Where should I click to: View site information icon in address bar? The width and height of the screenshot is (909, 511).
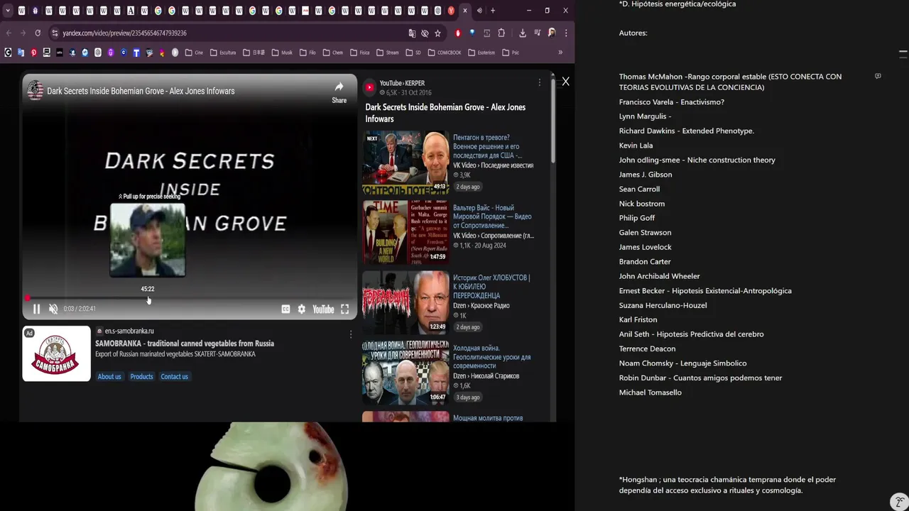(x=55, y=33)
